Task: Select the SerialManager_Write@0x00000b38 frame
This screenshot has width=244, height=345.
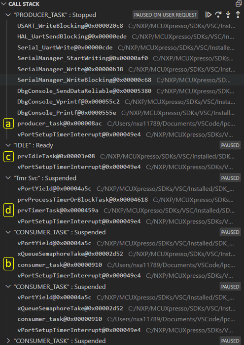Action: coord(122,69)
